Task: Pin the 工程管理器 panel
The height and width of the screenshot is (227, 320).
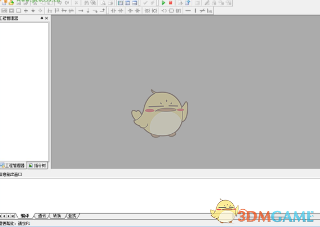Action: click(42, 18)
